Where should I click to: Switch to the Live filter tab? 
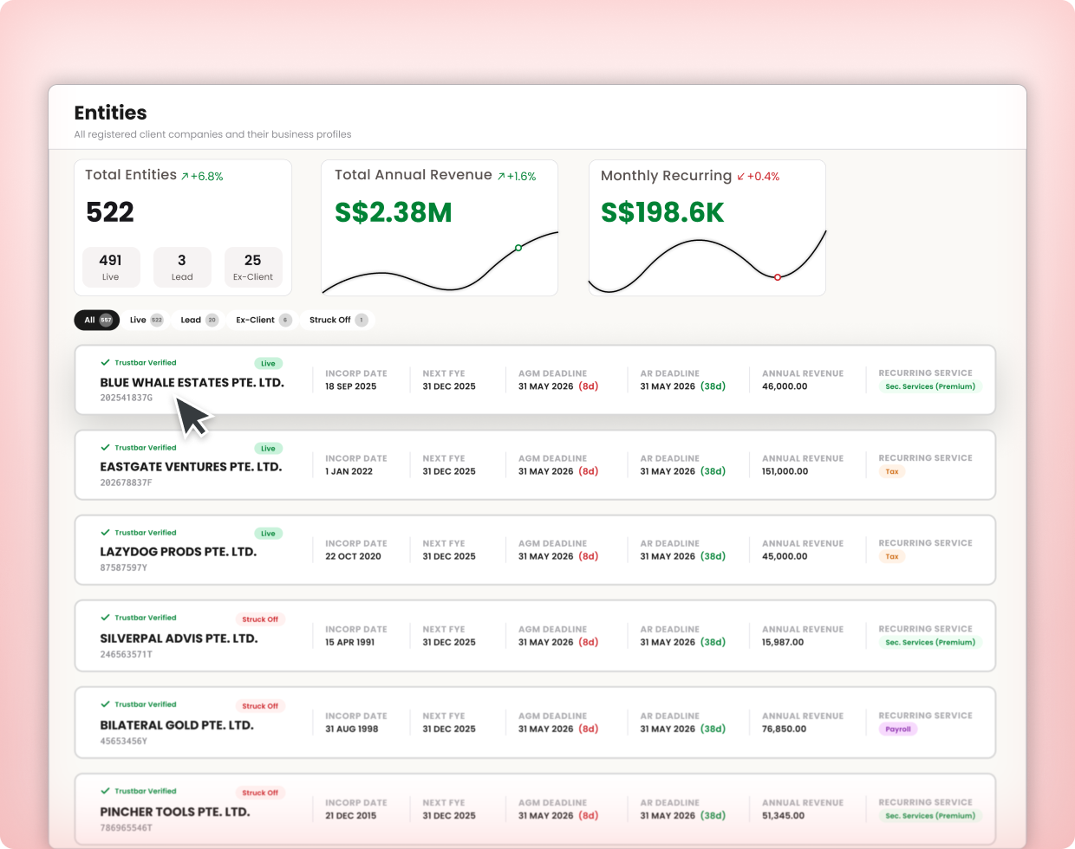[146, 320]
